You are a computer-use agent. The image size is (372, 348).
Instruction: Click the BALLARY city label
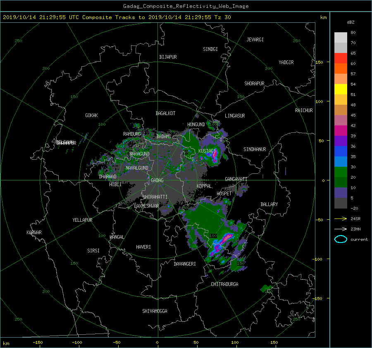click(x=269, y=204)
